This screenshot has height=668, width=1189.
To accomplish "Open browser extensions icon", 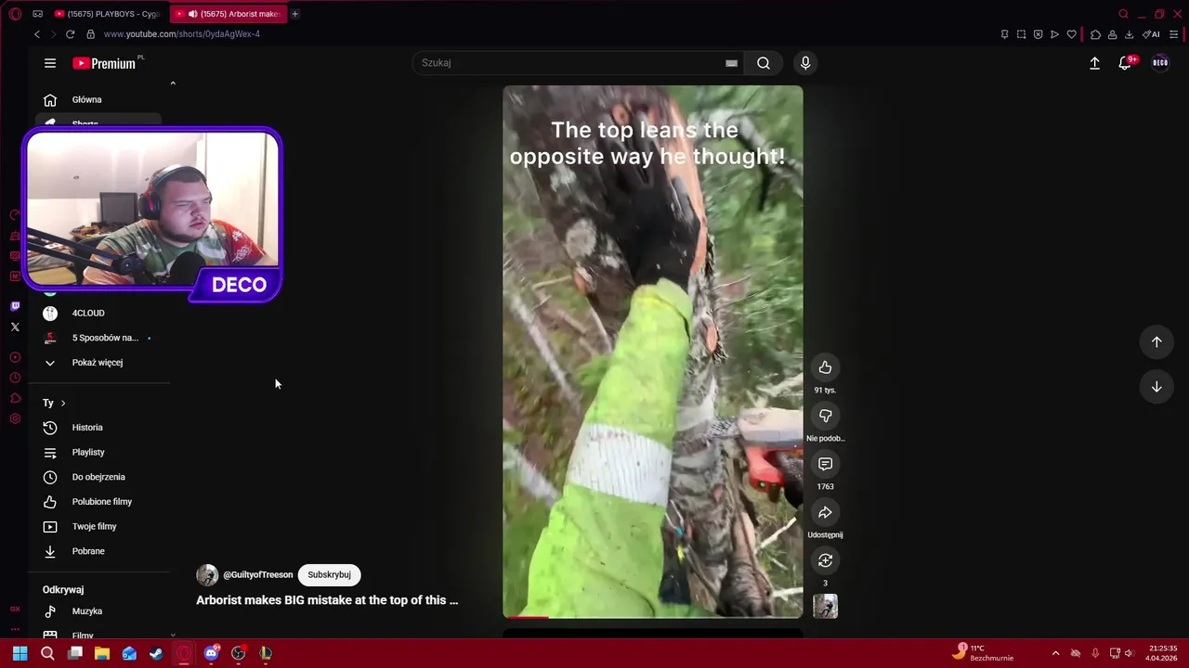I will point(1095,34).
